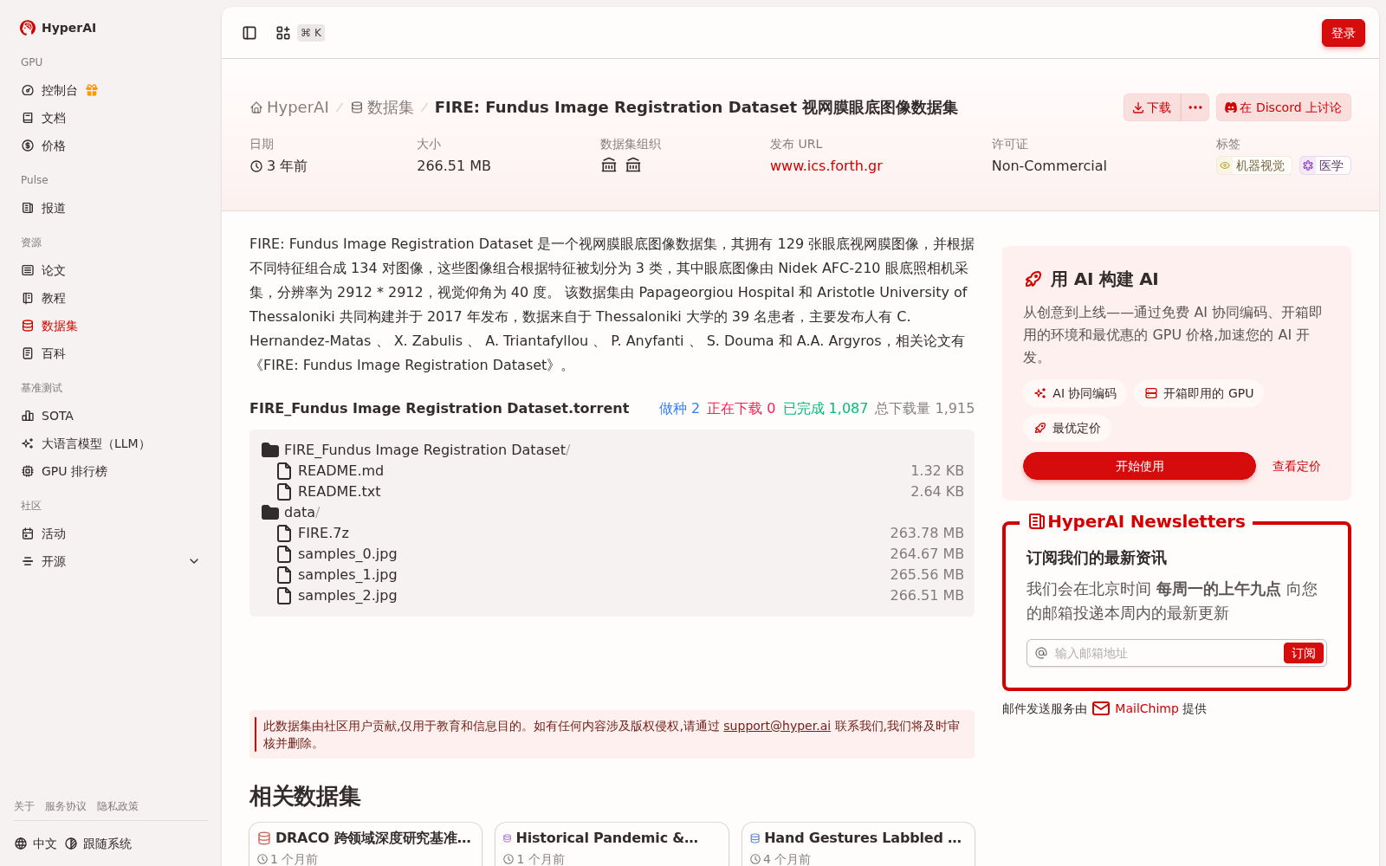Click the HyperAI logo in sidebar
This screenshot has width=1386, height=866.
[58, 28]
